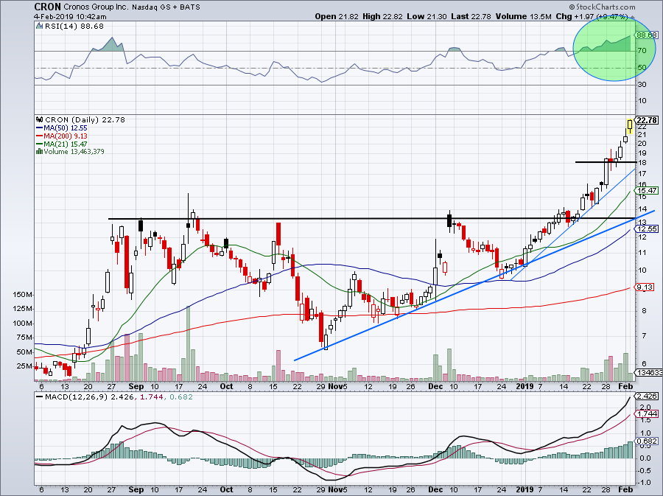Viewport: 663px width, 496px height.
Task: Click the CRON (Daily) 22.78 legend label
Action: click(85, 119)
